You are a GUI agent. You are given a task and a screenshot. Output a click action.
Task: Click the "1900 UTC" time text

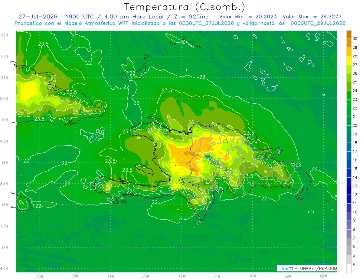click(79, 17)
